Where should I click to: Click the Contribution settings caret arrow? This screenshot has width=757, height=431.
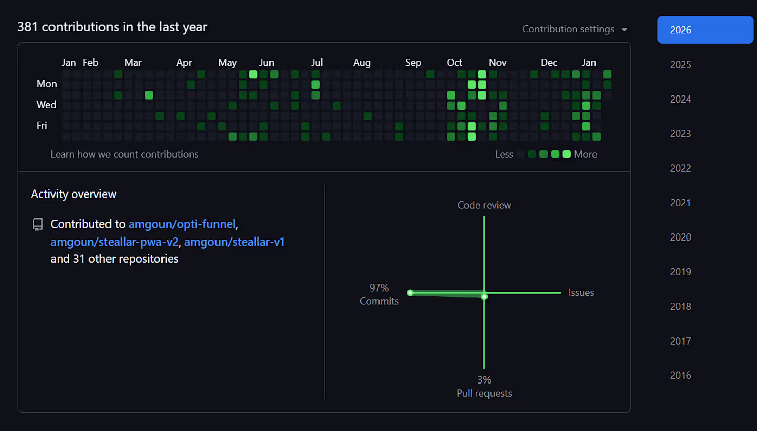(625, 30)
